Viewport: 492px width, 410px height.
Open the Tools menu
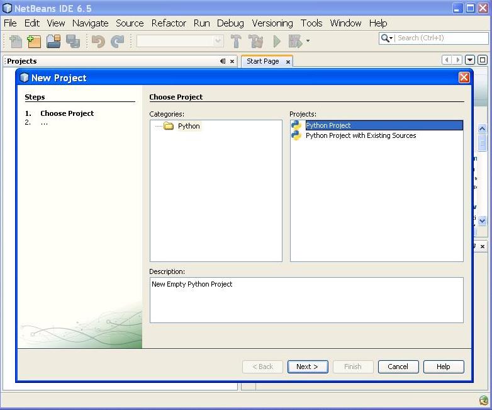[311, 23]
